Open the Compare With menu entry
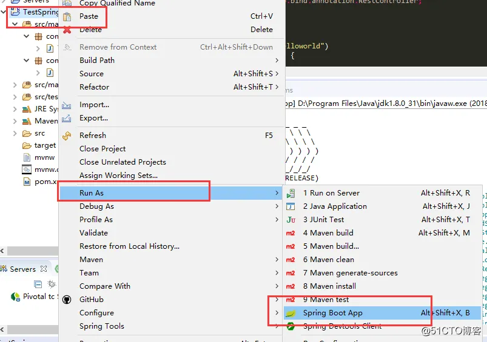 (x=172, y=286)
